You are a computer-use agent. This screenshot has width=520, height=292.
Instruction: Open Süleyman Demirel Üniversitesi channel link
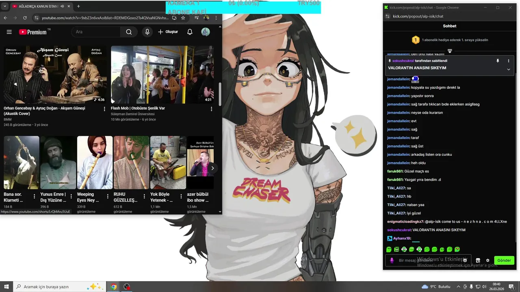point(133,114)
